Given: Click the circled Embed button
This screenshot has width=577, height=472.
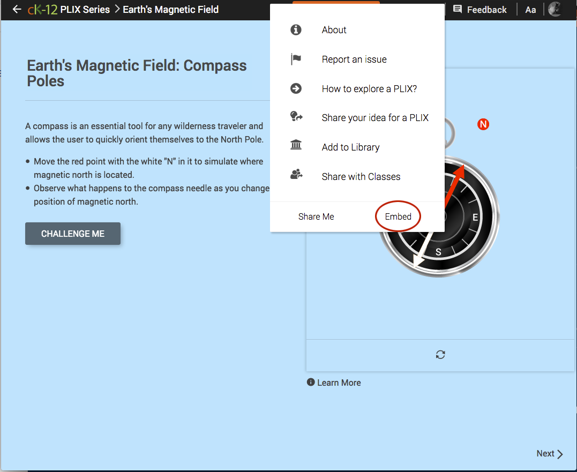Looking at the screenshot, I should coord(398,216).
